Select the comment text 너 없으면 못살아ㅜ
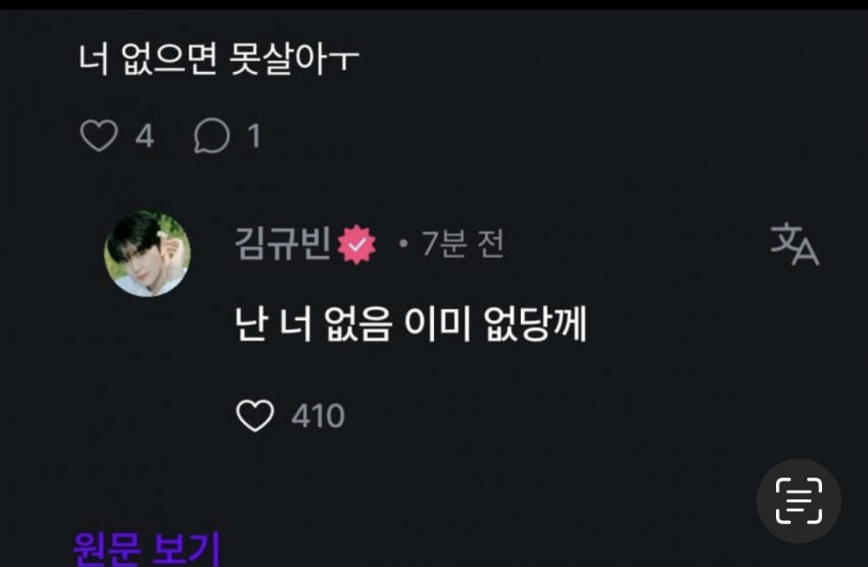Image resolution: width=868 pixels, height=567 pixels. (219, 59)
